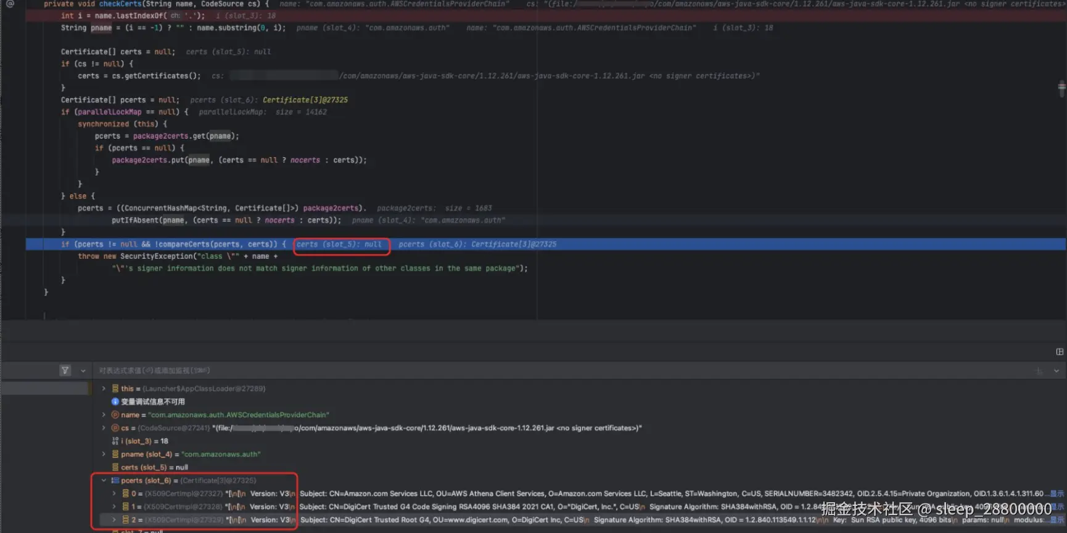Open the expression history dropdown chevron
This screenshot has width=1067, height=533.
1057,371
